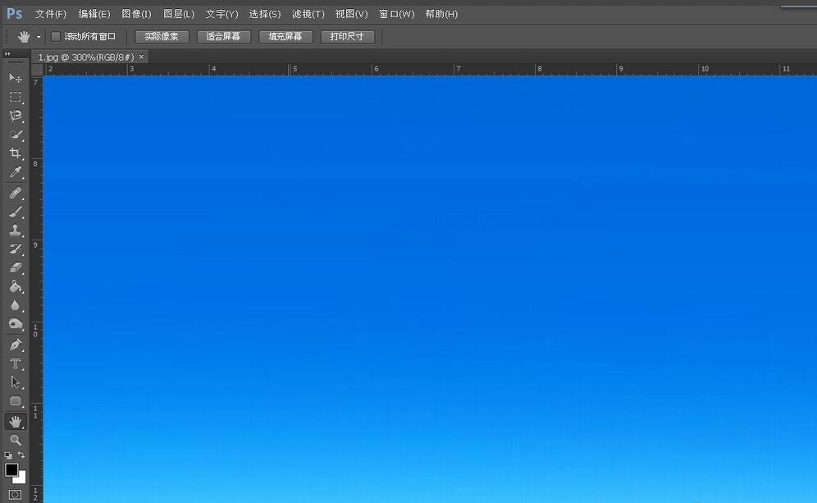
Task: Select the Quick Selection tool
Action: point(15,135)
